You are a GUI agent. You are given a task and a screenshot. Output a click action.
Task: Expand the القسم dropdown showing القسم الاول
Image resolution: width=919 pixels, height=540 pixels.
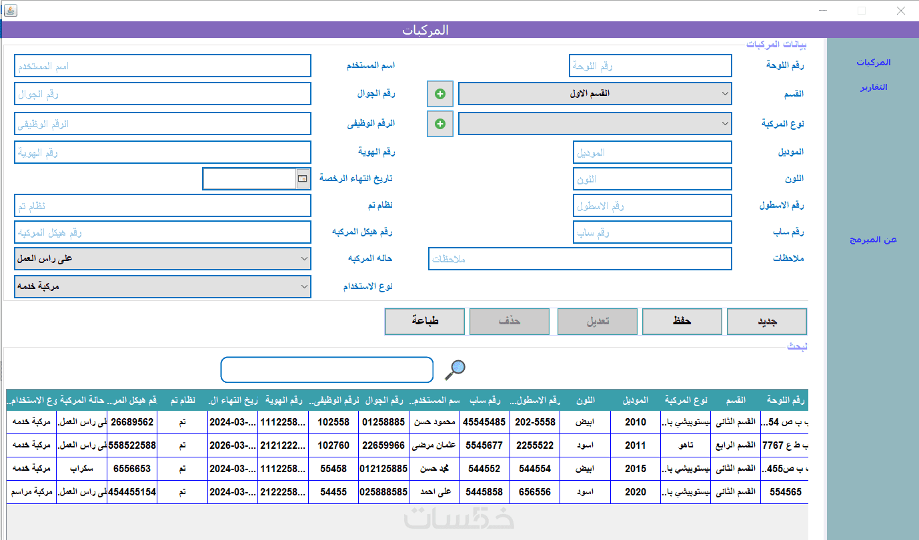pyautogui.click(x=595, y=94)
